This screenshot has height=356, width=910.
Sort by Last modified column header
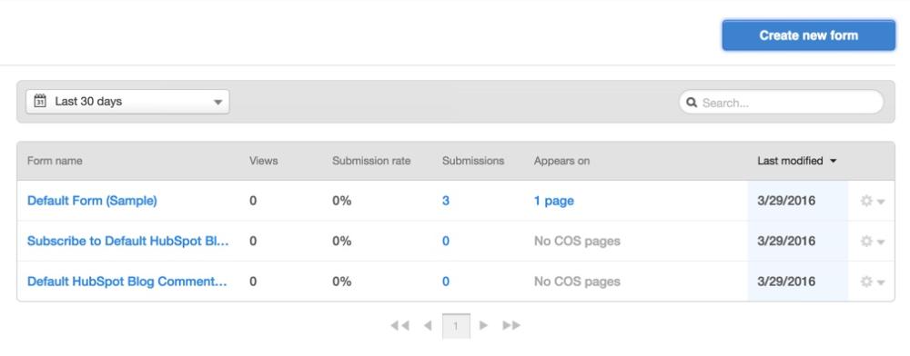[797, 161]
